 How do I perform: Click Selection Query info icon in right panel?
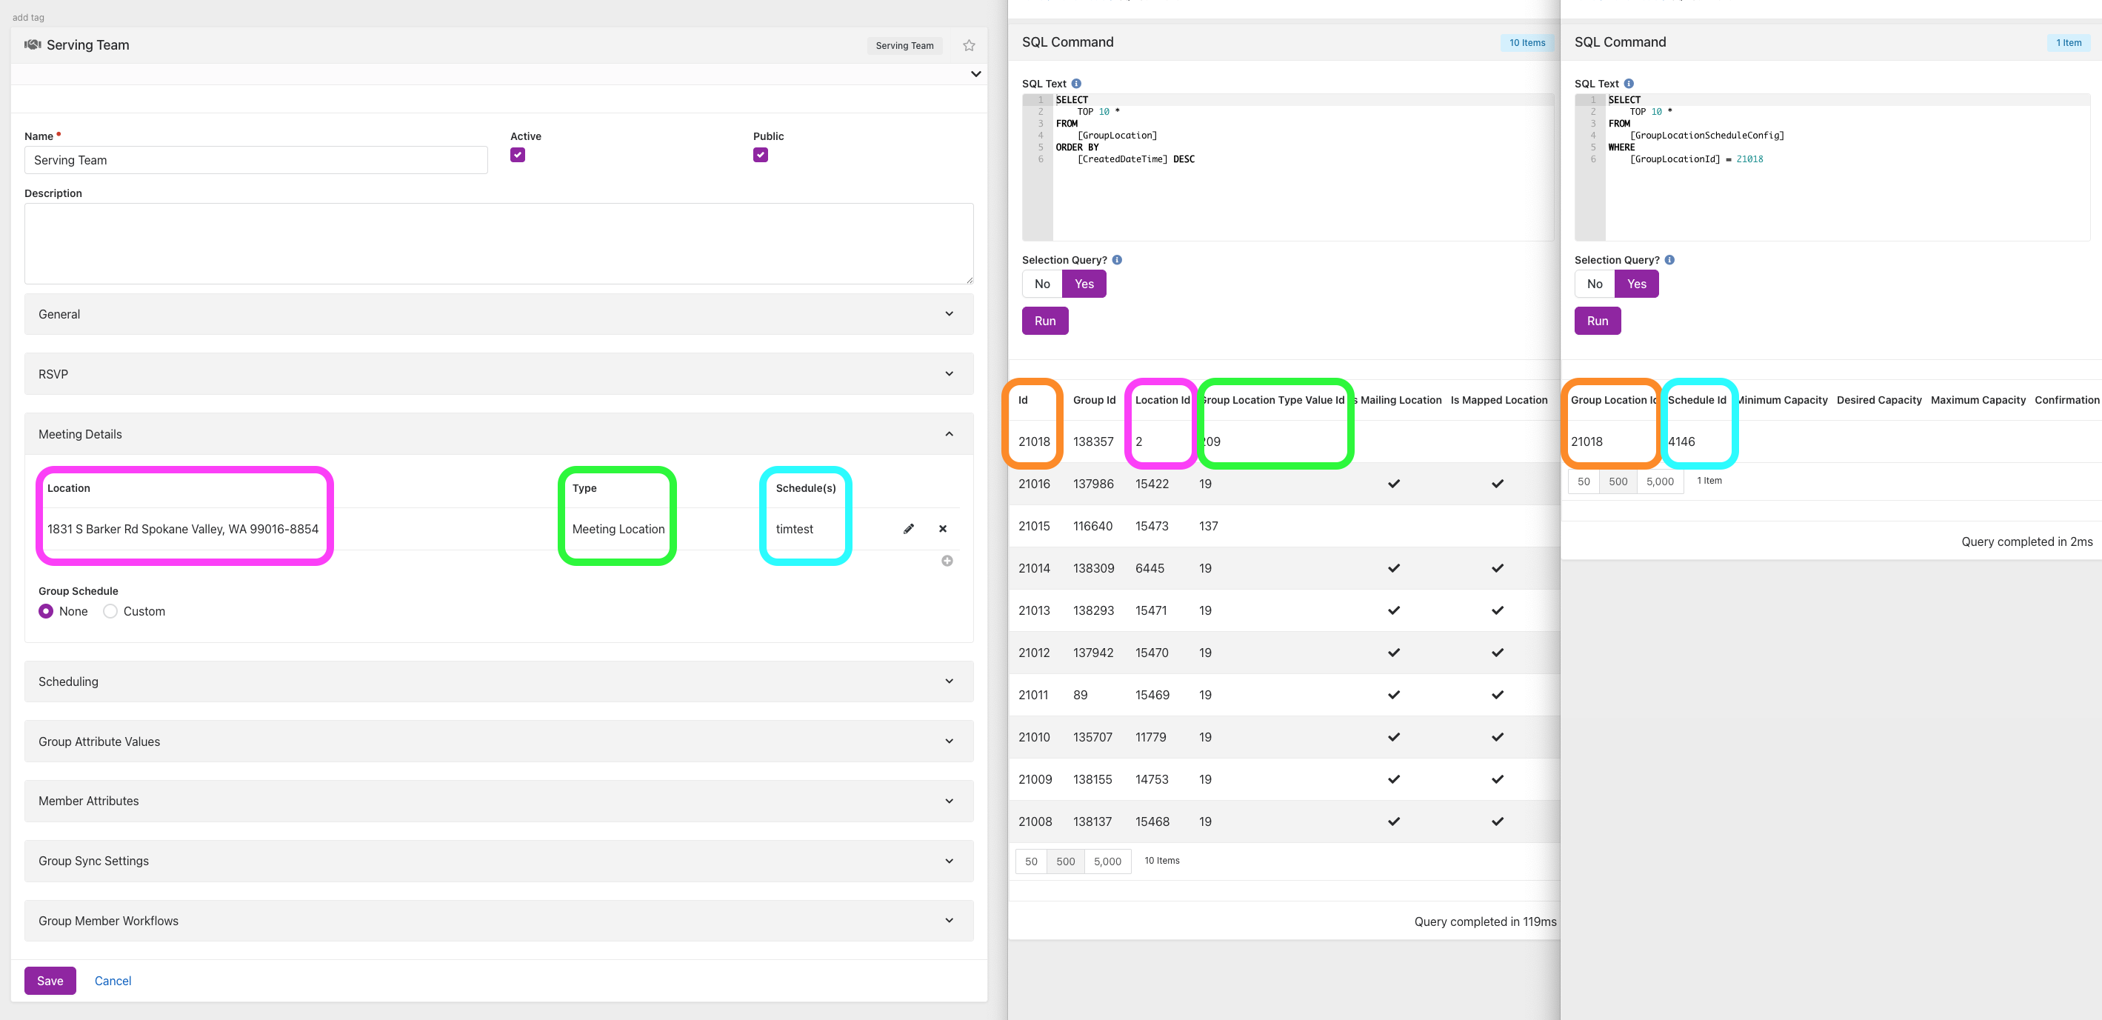tap(1669, 259)
